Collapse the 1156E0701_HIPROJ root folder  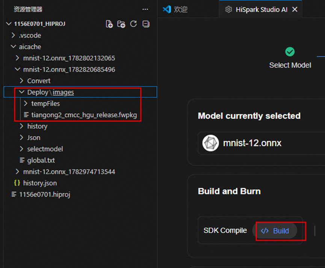point(9,24)
